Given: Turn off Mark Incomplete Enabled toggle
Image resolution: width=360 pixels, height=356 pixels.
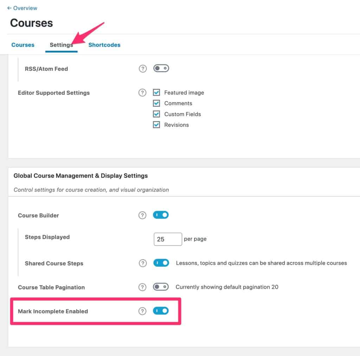Looking at the screenshot, I should pos(161,311).
